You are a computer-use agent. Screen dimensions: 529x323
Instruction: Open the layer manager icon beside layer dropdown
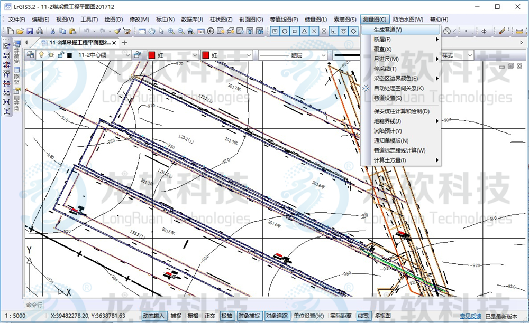[x=137, y=55]
